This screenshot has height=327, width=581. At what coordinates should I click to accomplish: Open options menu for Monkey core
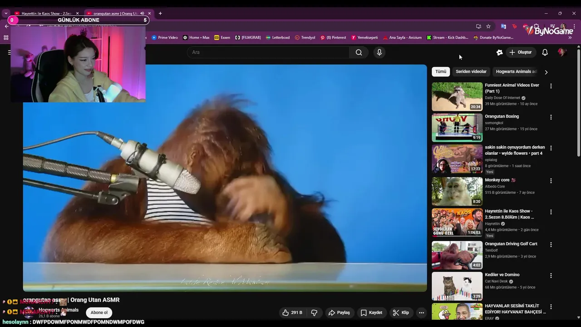[551, 181]
